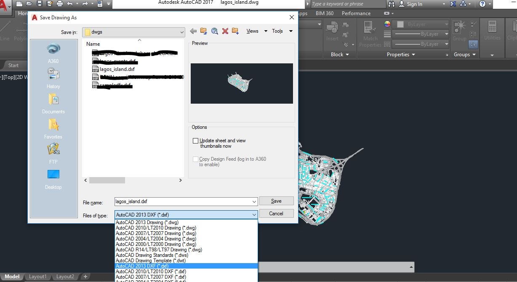Click the Up one level folder icon
517x282 pixels.
204,31
